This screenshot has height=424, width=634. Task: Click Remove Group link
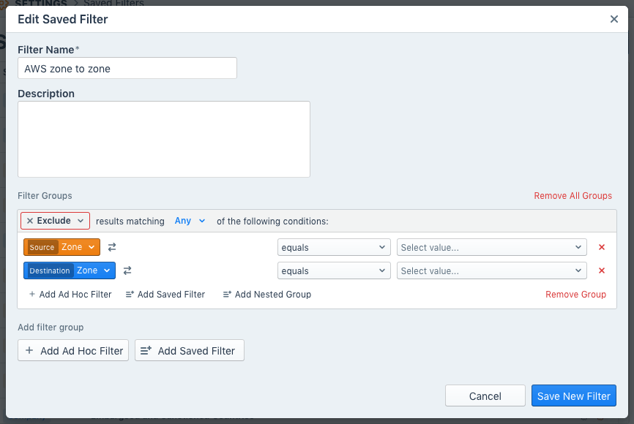[575, 295]
